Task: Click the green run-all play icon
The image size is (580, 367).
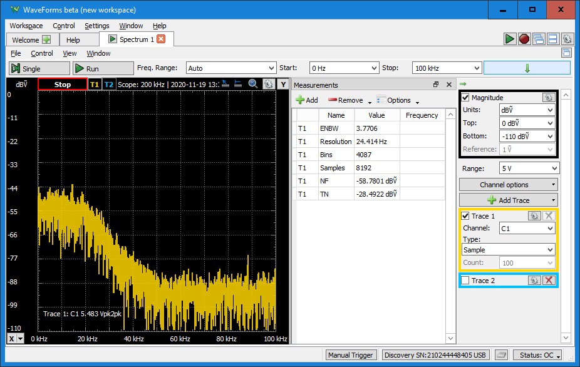Action: click(510, 39)
